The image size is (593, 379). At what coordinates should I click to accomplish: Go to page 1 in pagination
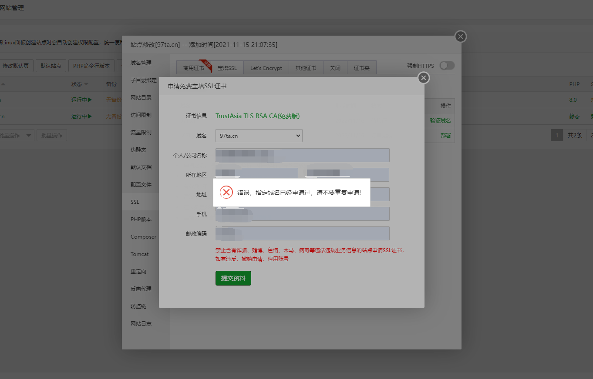point(556,135)
